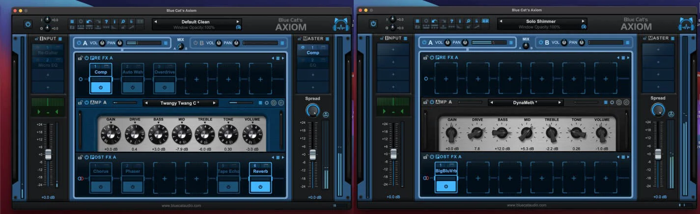This screenshot has width=700, height=214.
Task: Toggle main power button in Solo Shimmer window
Action: pos(373,24)
